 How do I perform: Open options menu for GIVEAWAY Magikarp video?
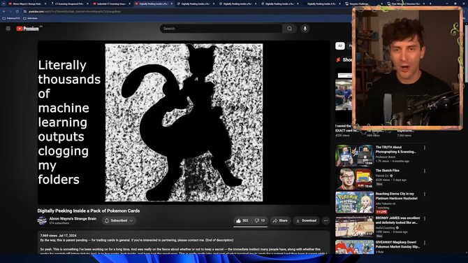pos(425,243)
